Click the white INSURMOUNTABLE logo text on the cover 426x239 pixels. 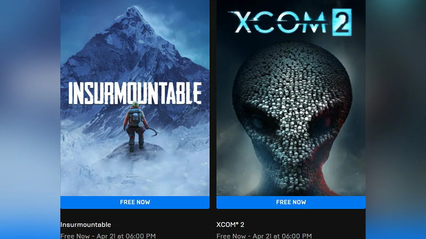point(135,93)
